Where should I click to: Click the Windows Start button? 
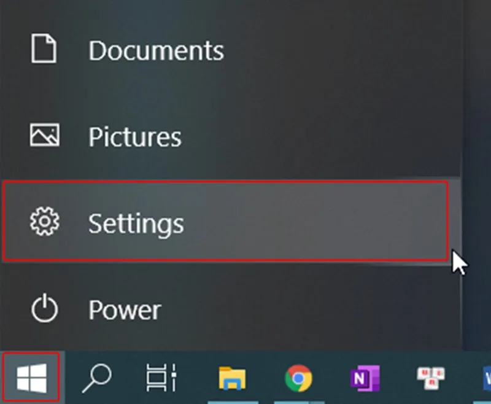click(x=30, y=379)
